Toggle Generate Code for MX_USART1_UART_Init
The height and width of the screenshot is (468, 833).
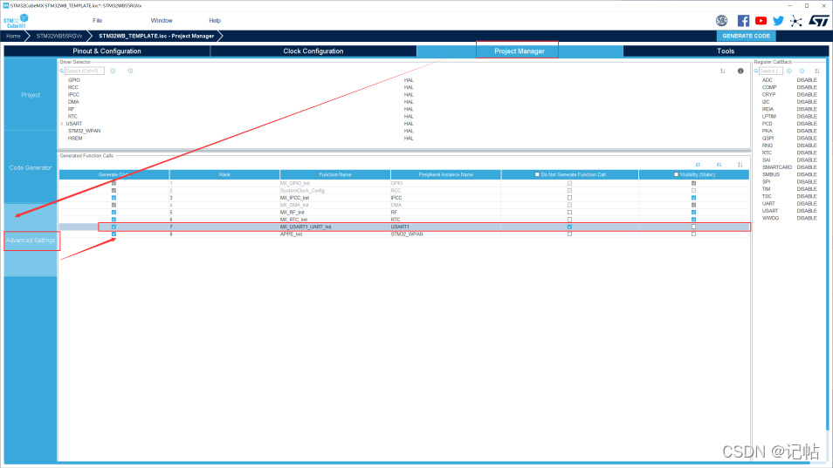[114, 227]
